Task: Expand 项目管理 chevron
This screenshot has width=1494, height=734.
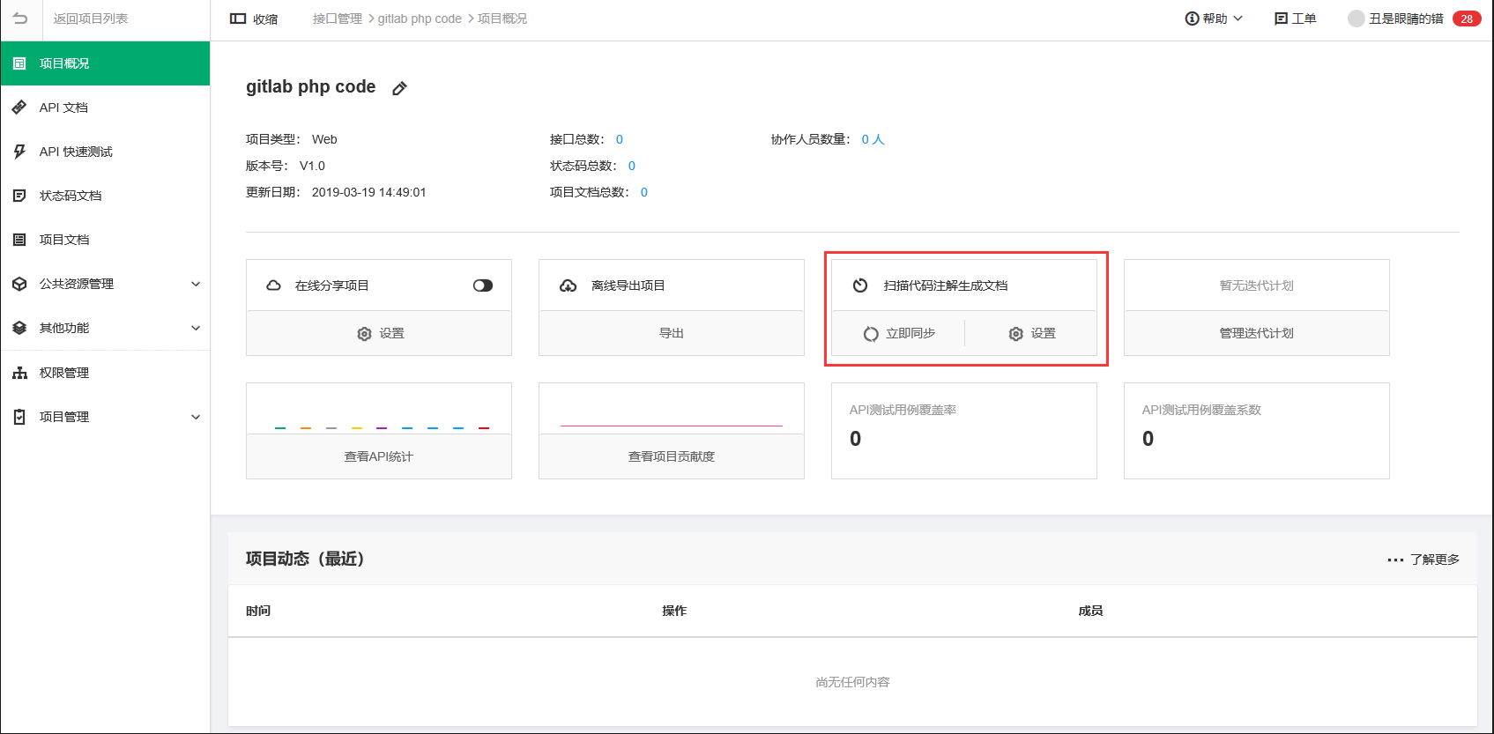Action: point(196,417)
